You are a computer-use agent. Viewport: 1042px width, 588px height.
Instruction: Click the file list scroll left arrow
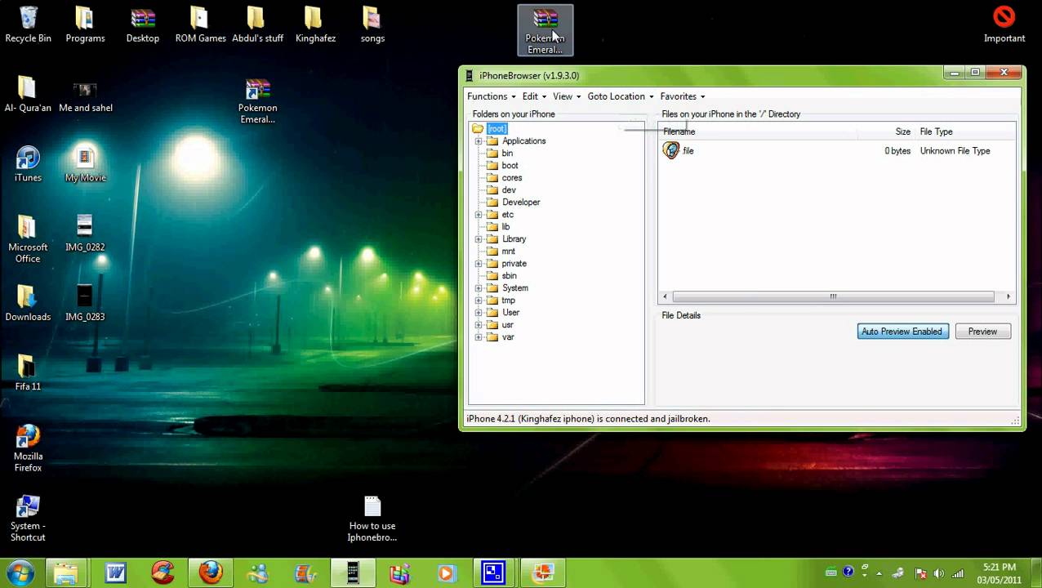coord(665,296)
